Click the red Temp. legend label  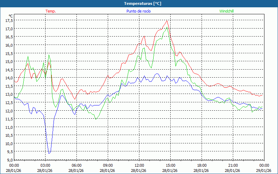click(x=51, y=11)
